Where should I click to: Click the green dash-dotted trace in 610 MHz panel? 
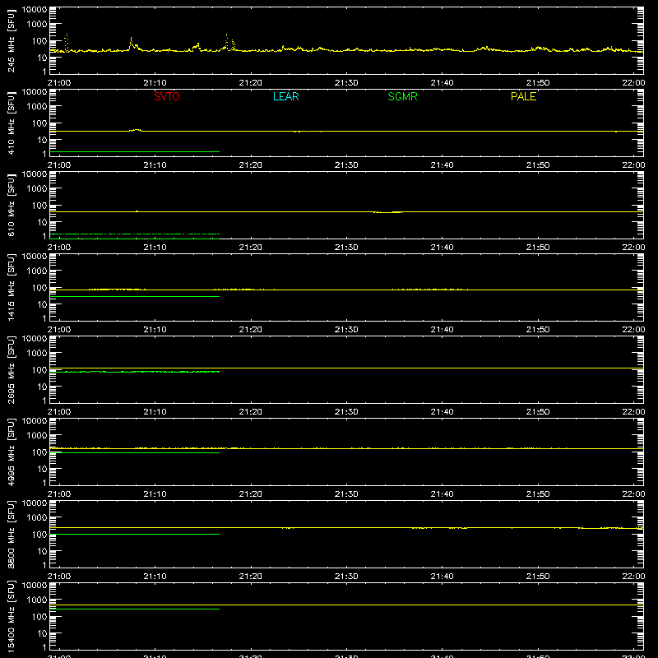click(134, 234)
